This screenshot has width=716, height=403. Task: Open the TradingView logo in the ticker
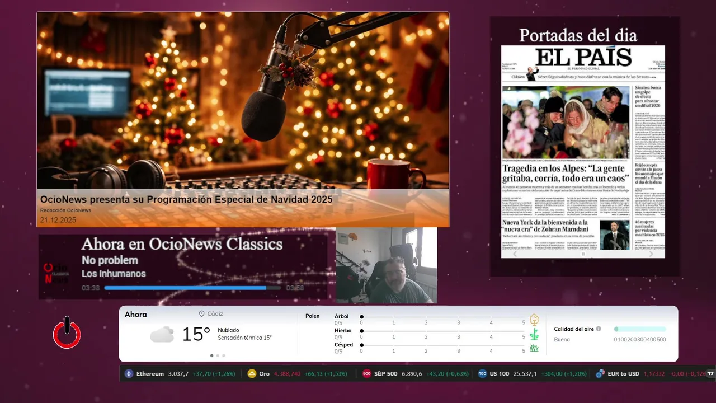[x=711, y=373]
